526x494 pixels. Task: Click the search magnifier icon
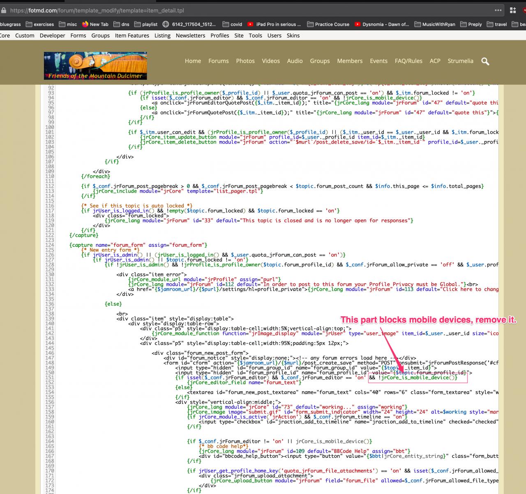click(x=485, y=61)
